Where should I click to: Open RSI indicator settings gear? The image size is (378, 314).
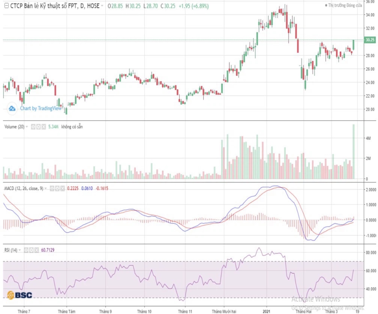(31, 250)
